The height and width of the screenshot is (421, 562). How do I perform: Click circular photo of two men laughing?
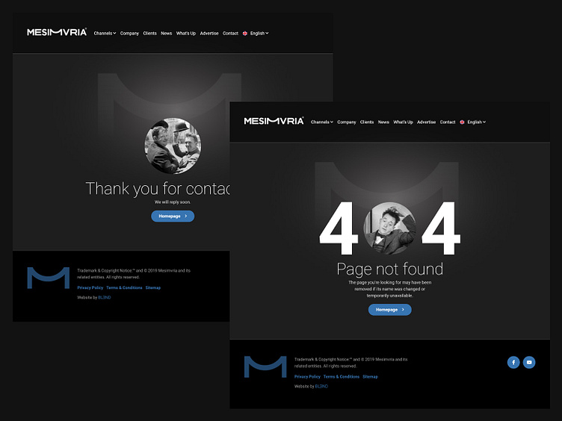[x=173, y=146]
